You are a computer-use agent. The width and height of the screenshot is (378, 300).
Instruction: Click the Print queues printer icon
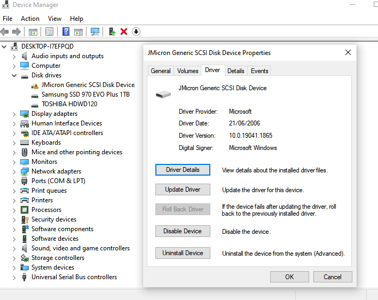point(25,191)
